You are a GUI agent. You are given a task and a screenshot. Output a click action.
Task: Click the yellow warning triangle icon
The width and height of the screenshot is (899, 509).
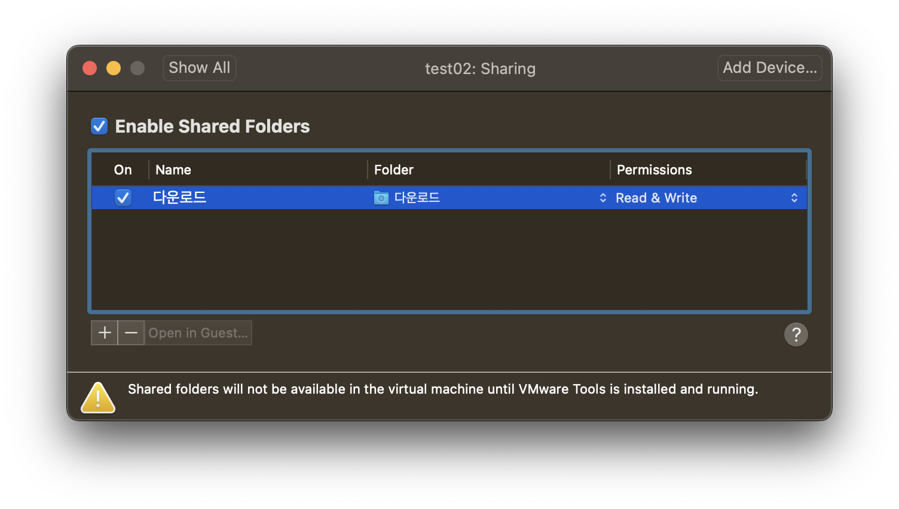(98, 397)
